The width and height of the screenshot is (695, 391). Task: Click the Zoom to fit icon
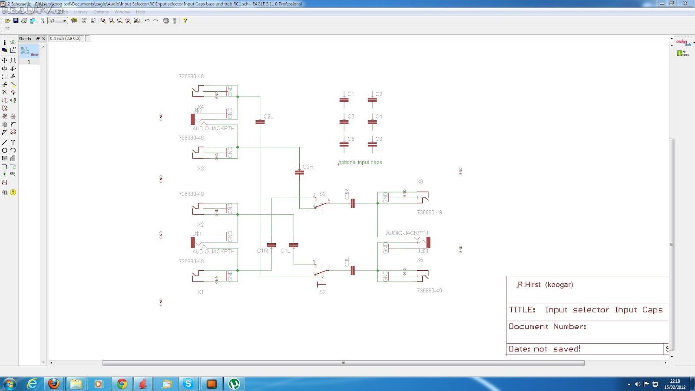point(103,21)
